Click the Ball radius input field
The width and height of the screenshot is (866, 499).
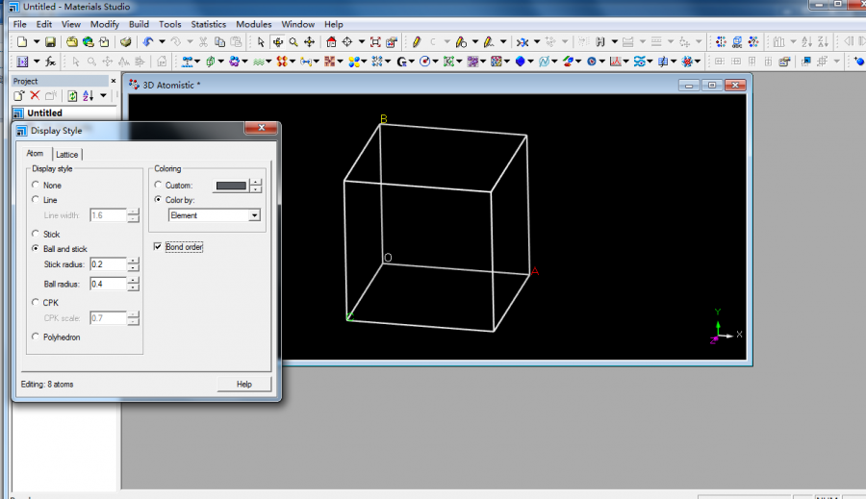point(108,284)
